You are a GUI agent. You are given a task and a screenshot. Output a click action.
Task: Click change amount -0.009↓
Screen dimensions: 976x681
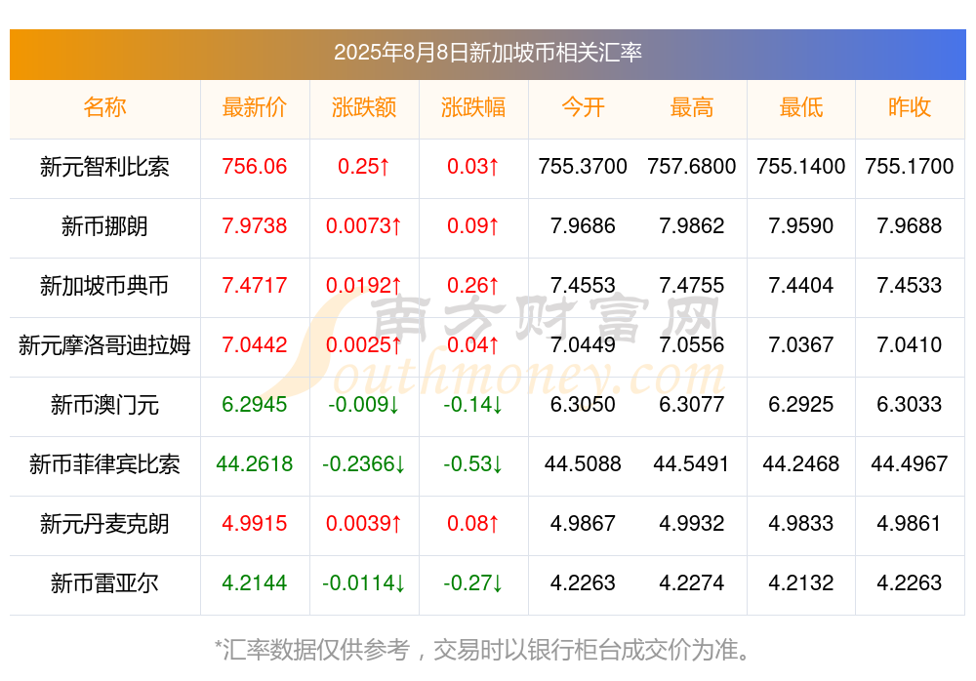tap(364, 405)
